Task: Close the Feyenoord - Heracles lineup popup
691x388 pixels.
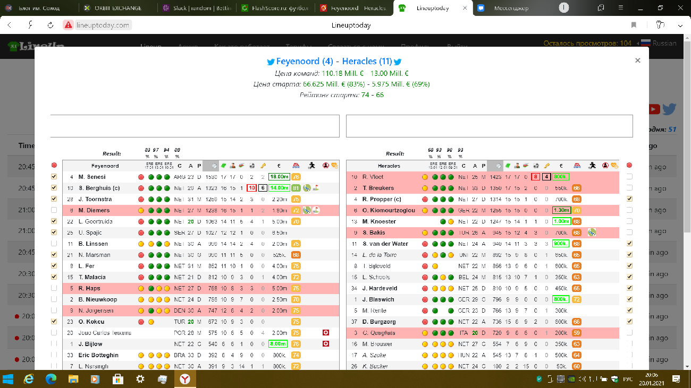Action: point(637,61)
